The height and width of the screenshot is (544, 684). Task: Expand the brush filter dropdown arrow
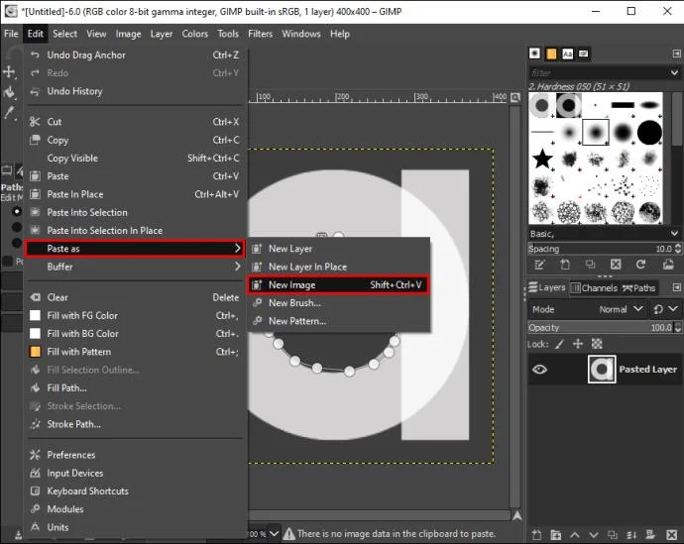coord(674,72)
